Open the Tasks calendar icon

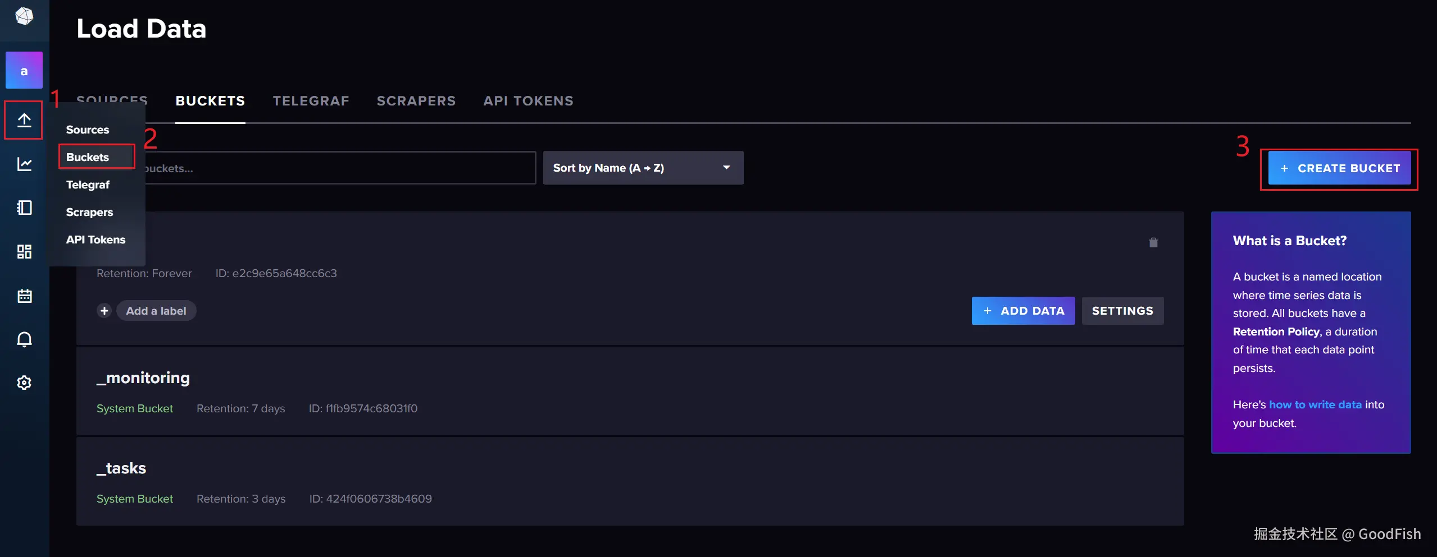pyautogui.click(x=24, y=296)
